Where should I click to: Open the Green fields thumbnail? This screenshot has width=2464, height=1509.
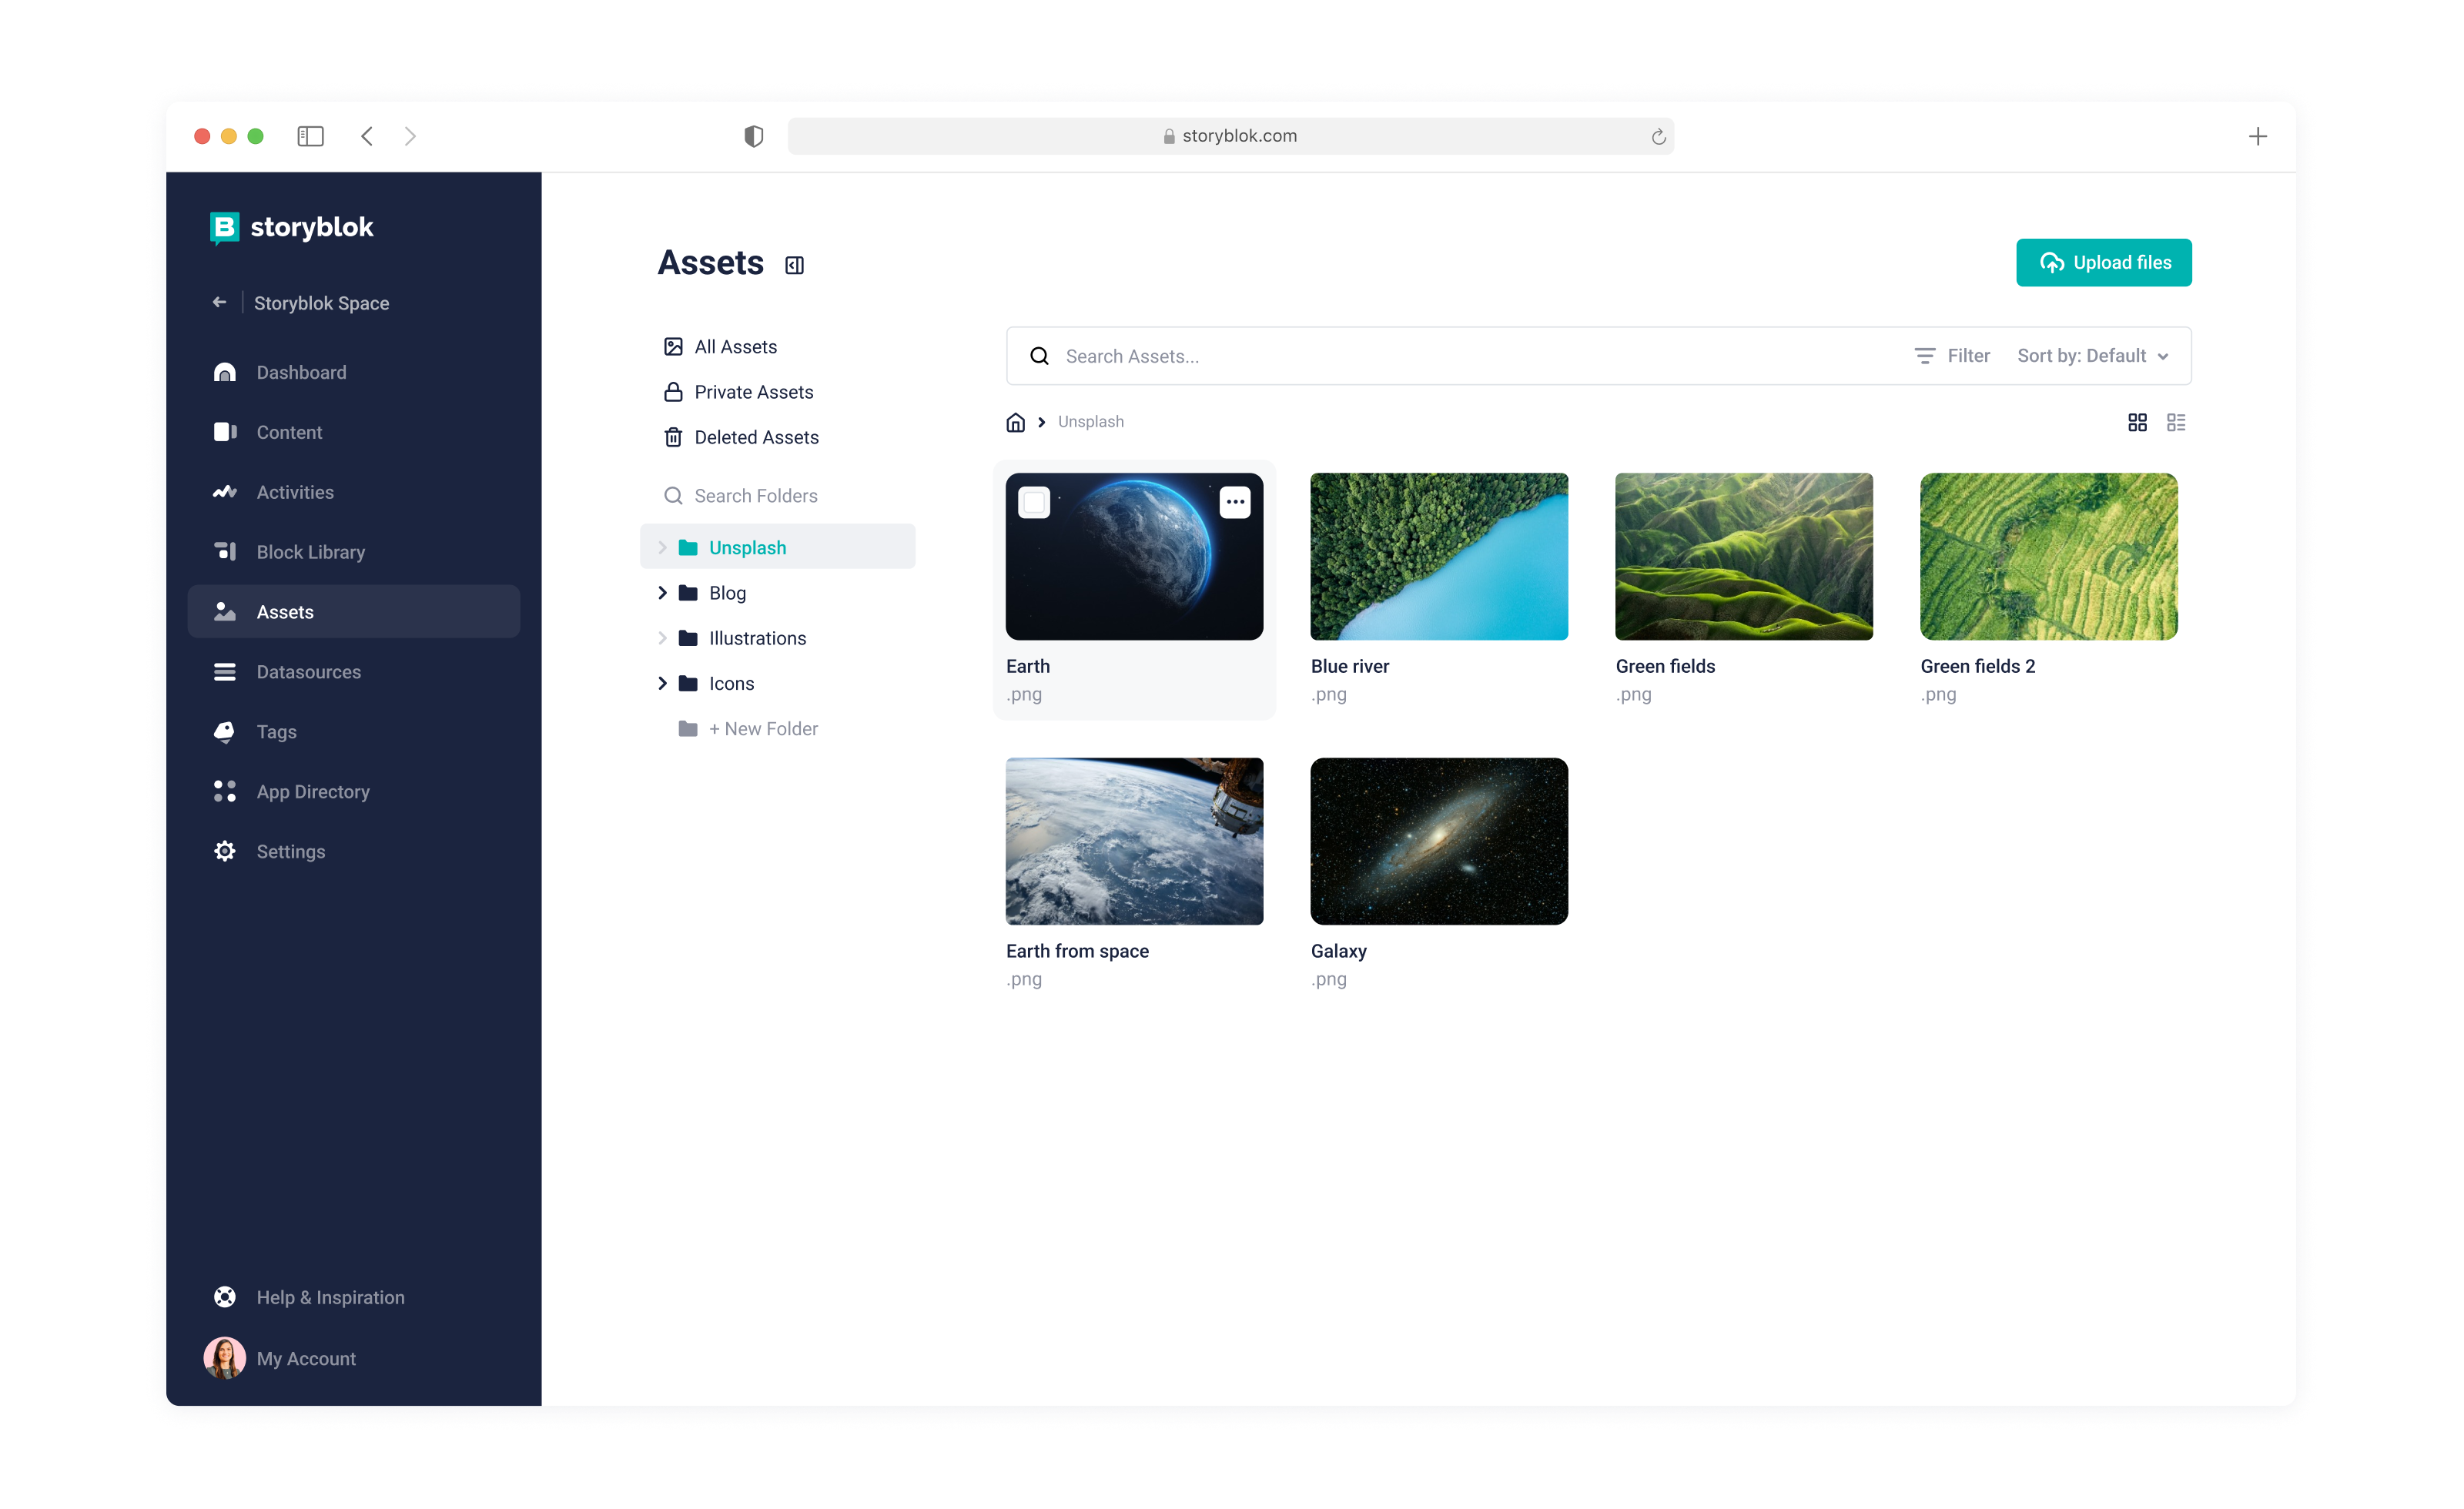tap(1744, 556)
